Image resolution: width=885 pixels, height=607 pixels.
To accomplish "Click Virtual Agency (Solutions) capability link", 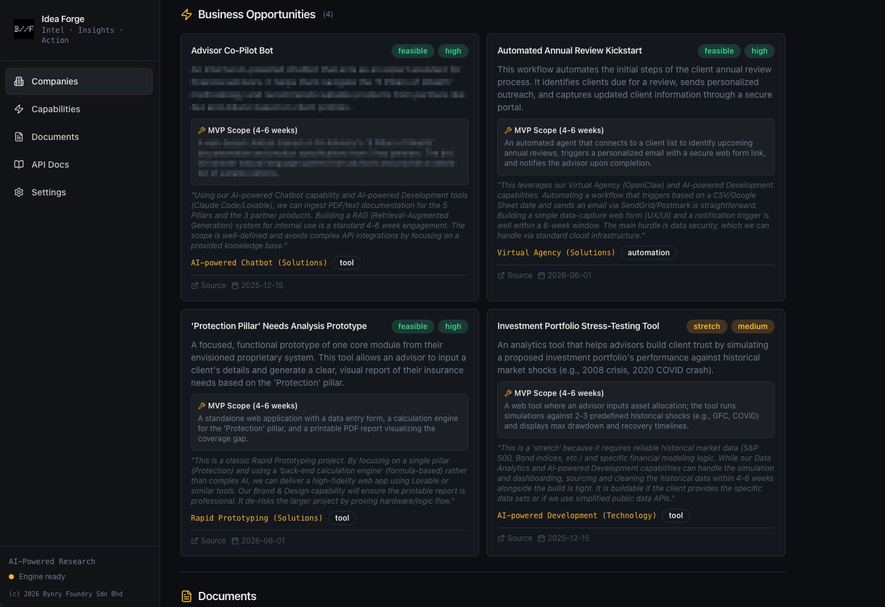I will 556,253.
